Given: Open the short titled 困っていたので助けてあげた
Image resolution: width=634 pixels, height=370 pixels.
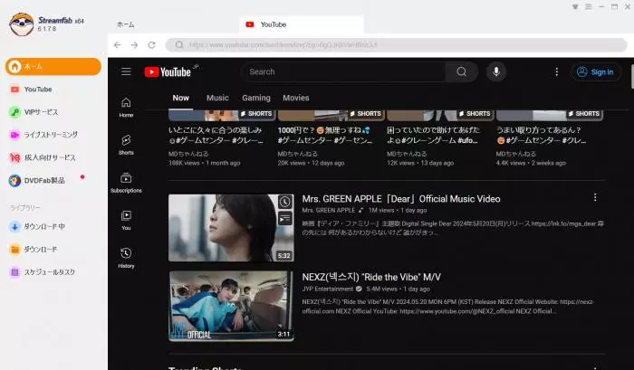Looking at the screenshot, I should 433,135.
